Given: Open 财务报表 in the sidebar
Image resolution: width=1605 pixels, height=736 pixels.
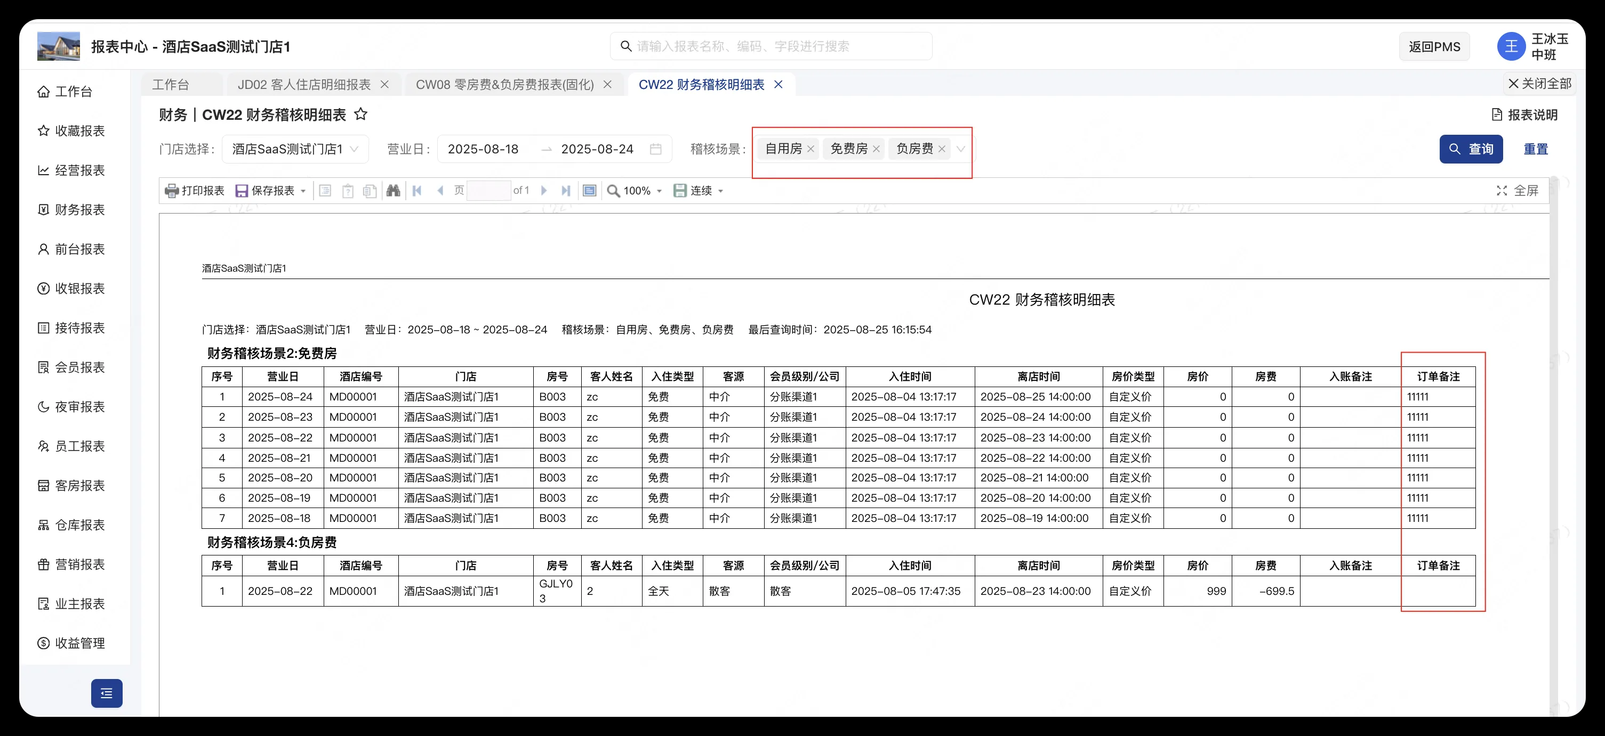Looking at the screenshot, I should click(71, 210).
